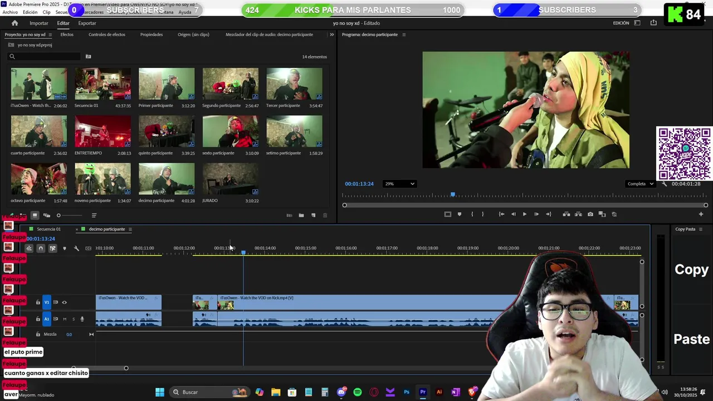The height and width of the screenshot is (401, 713).
Task: Select the JURADO thumbnail
Action: [231, 179]
